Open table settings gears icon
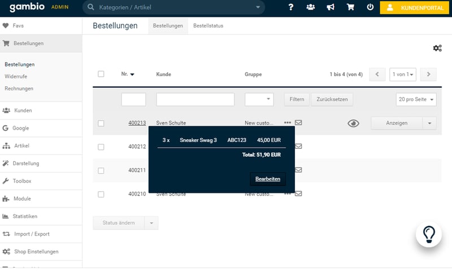Viewport: 452px width, 274px height. tap(437, 48)
